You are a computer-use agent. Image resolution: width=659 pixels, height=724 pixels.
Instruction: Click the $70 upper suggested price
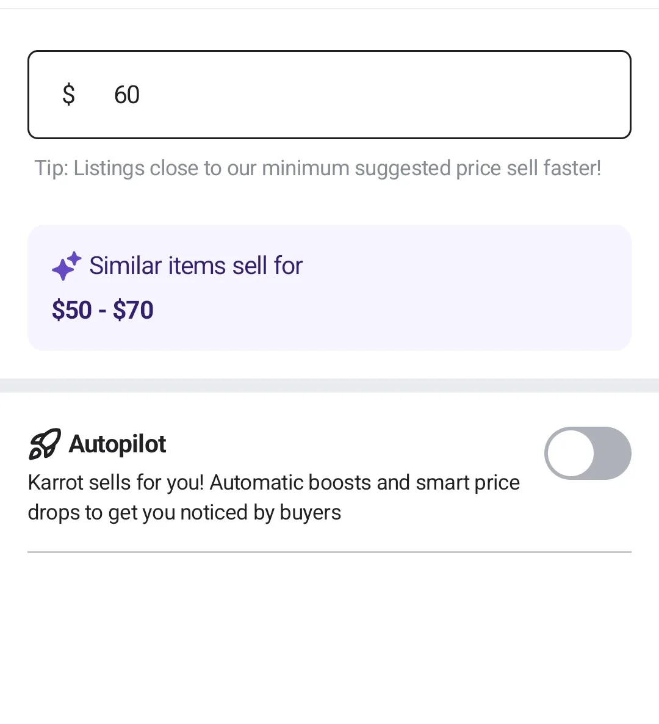click(133, 310)
